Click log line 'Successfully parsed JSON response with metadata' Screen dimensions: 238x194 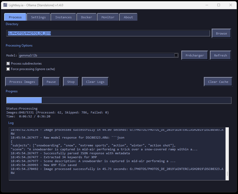click(70, 153)
